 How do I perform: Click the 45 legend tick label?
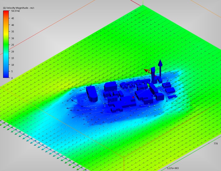(13, 18)
